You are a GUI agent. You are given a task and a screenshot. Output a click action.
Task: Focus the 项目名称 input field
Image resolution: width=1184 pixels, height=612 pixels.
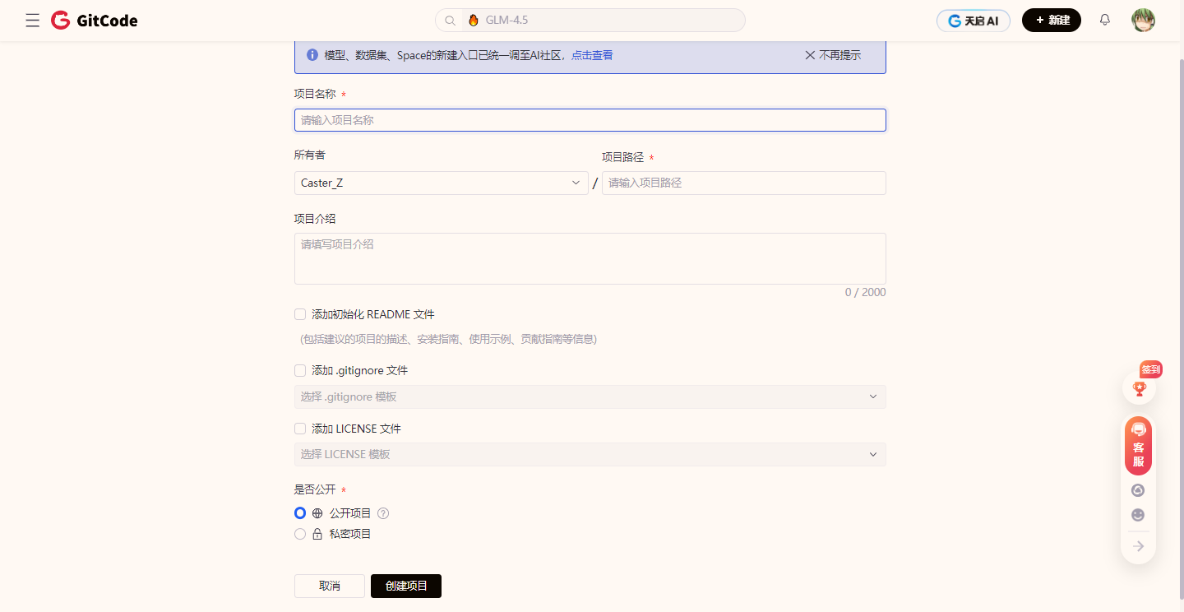tap(590, 120)
